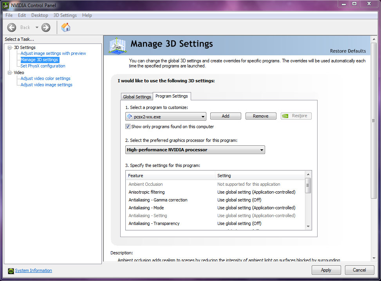381x281 pixels.
Task: Select the Anisotropic filtering row
Action: 215,192
